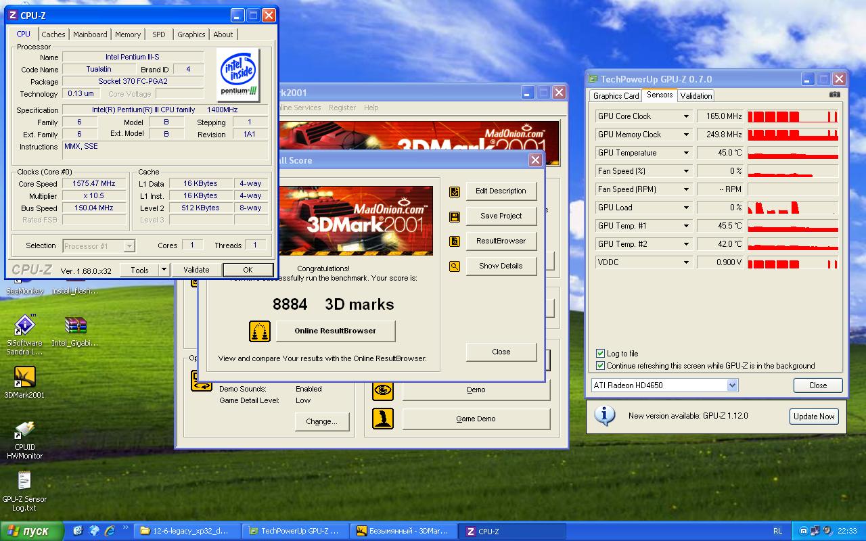Screen dimensions: 866x541
Task: Click the RL language indicator on taskbar
Action: [x=777, y=531]
